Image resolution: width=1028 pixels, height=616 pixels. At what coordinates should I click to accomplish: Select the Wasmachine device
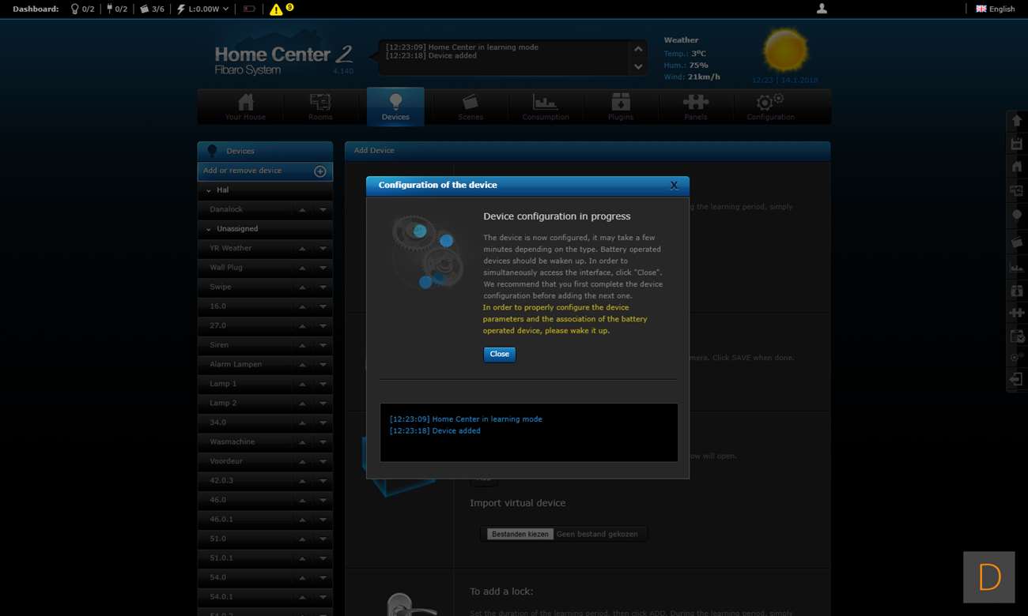click(x=232, y=441)
